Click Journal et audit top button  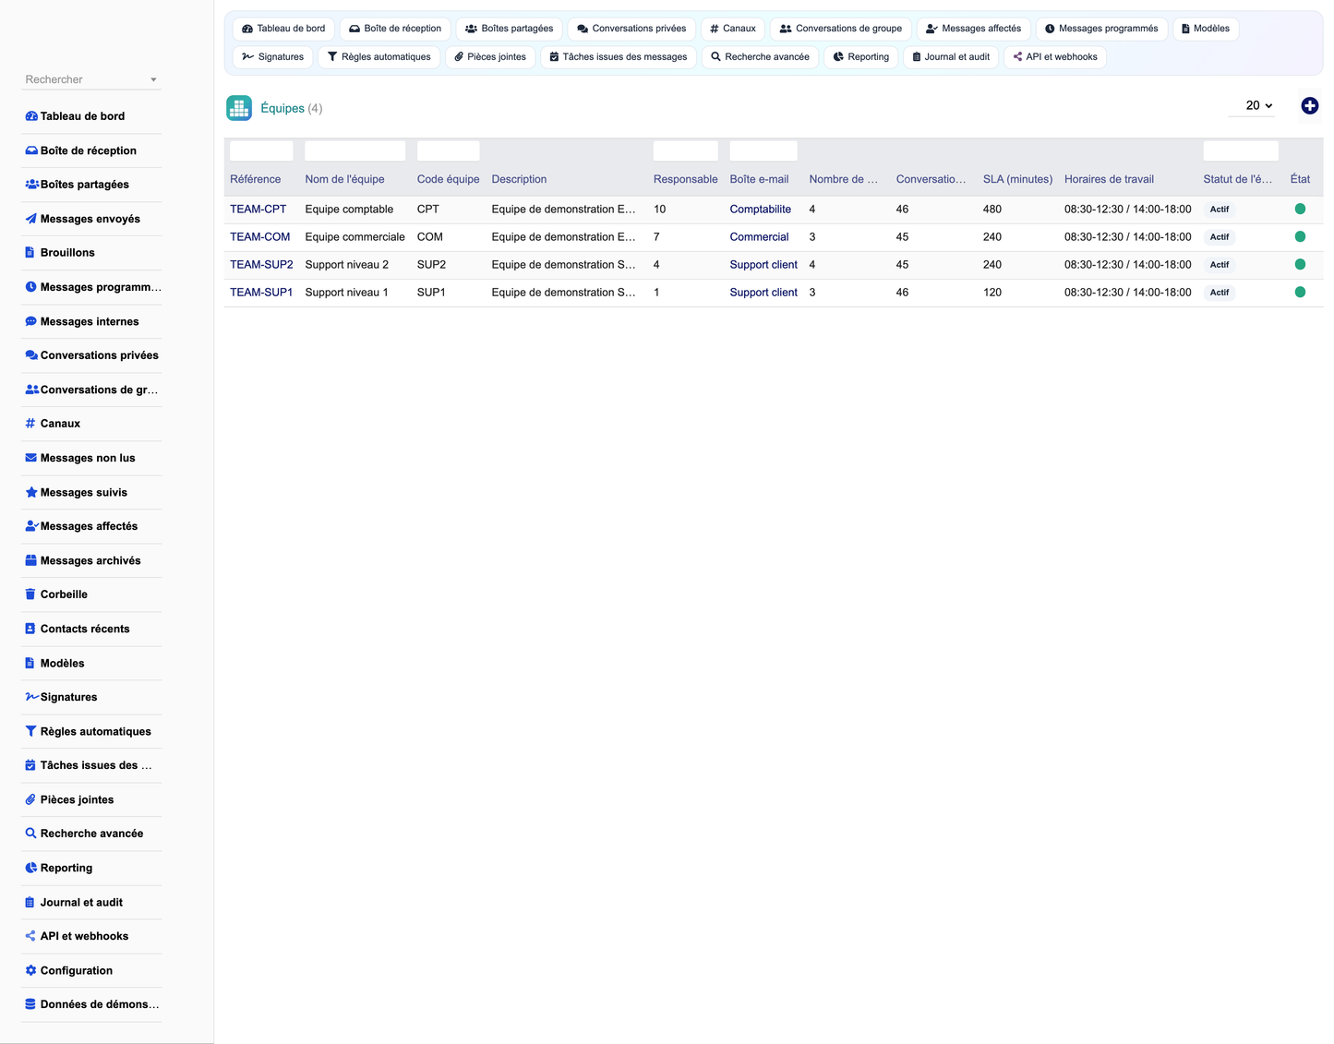click(951, 57)
